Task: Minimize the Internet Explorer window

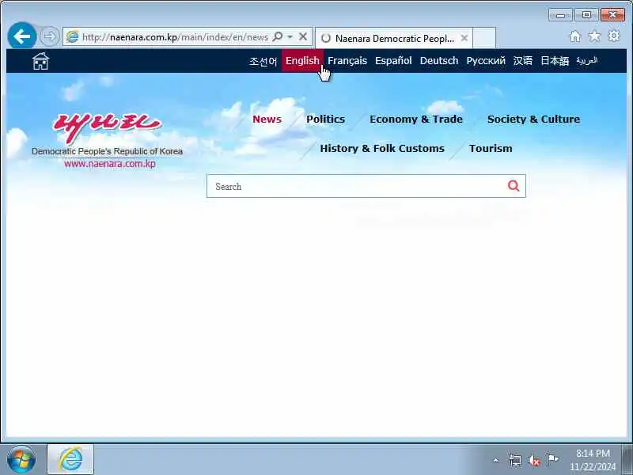Action: click(560, 15)
